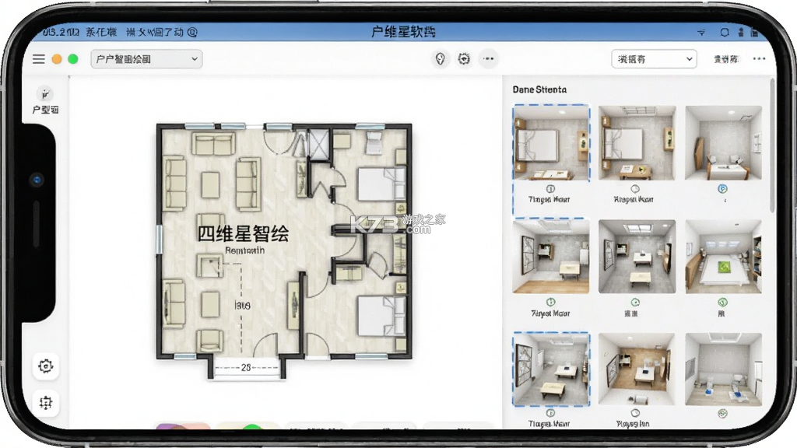Viewport: 797px width, 448px height.
Task: Select the thumbnail above the Playse Ion label
Action: (637, 369)
